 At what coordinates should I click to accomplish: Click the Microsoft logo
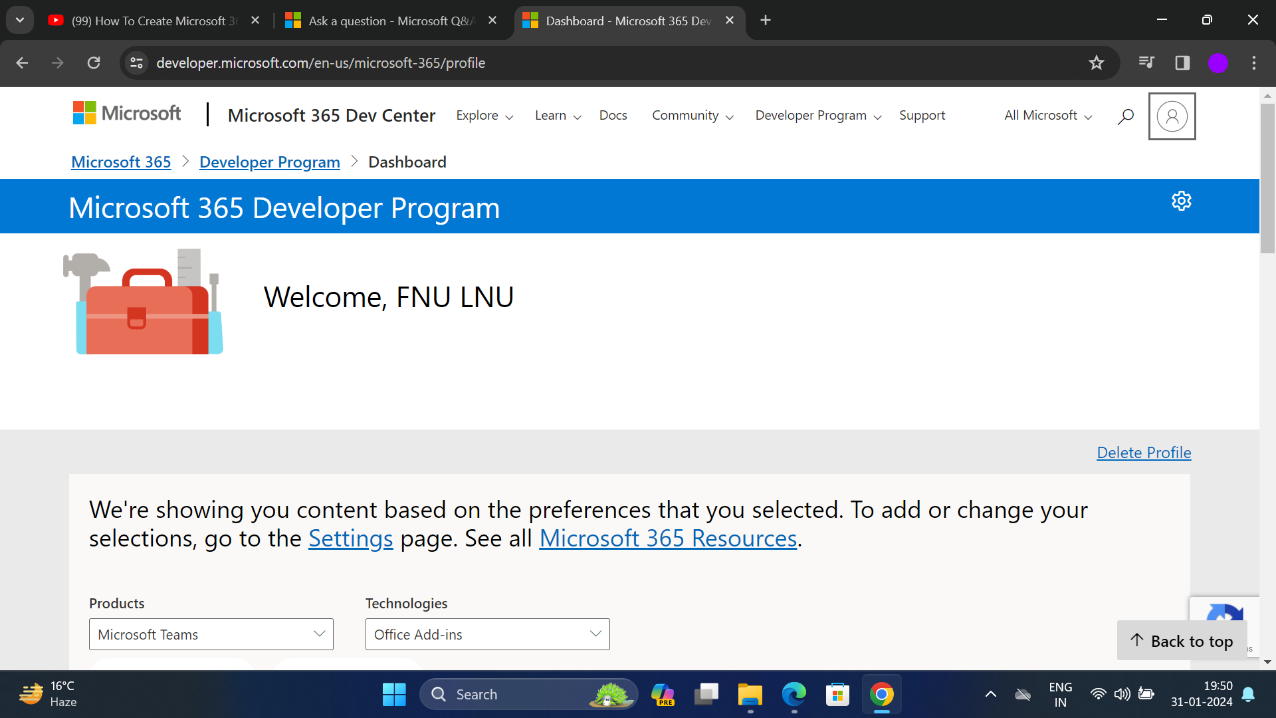[x=126, y=112]
